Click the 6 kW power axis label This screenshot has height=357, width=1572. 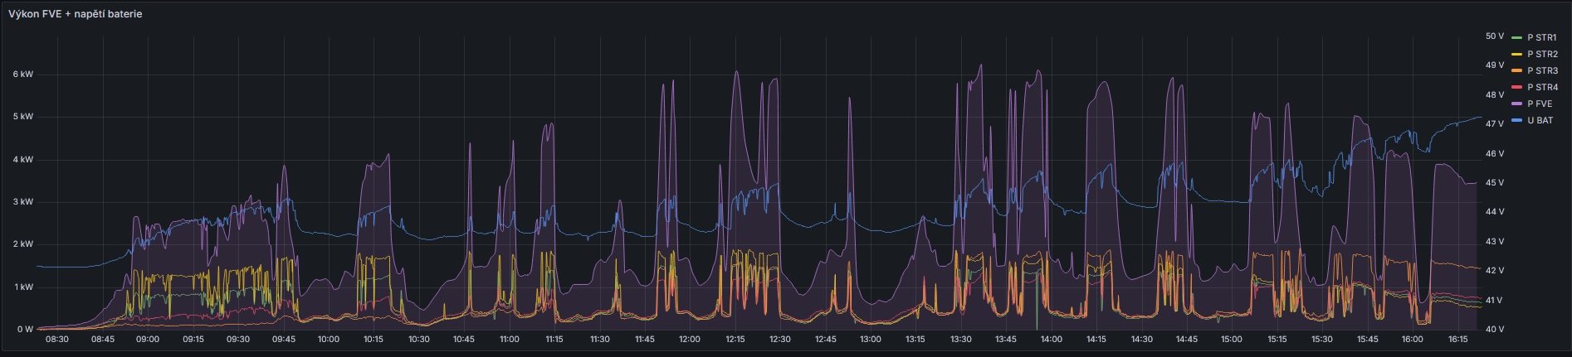click(x=22, y=75)
